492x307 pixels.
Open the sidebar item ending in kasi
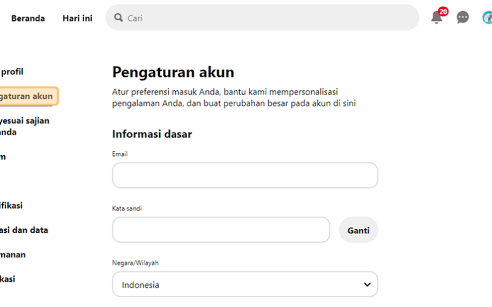(x=7, y=279)
